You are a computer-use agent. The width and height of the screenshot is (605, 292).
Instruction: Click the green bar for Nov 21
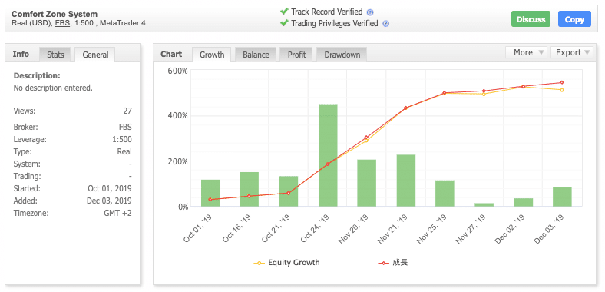pos(406,181)
